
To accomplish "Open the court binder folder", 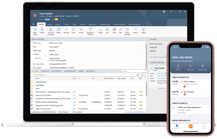I will coord(40,85).
